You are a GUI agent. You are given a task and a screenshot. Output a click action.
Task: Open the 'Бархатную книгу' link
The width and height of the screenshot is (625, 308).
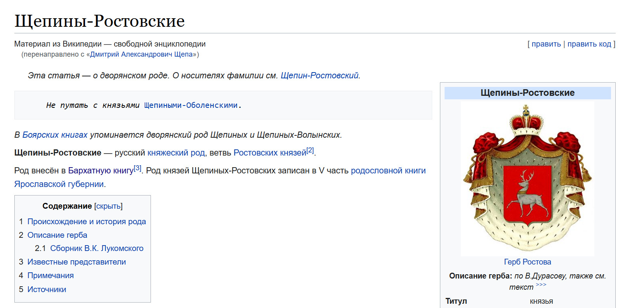(101, 171)
